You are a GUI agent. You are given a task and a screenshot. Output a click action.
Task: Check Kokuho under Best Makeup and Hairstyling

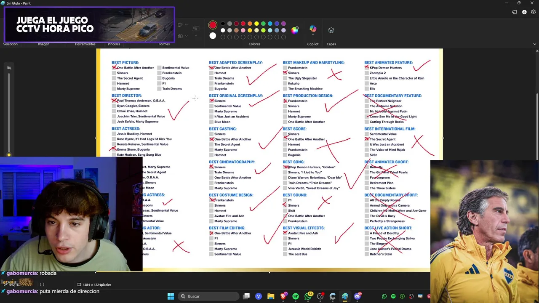pyautogui.click(x=285, y=83)
